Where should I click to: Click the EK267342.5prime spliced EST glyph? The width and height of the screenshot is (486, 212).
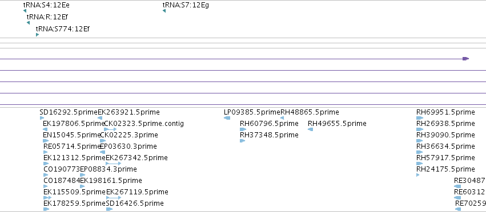[x=114, y=164]
